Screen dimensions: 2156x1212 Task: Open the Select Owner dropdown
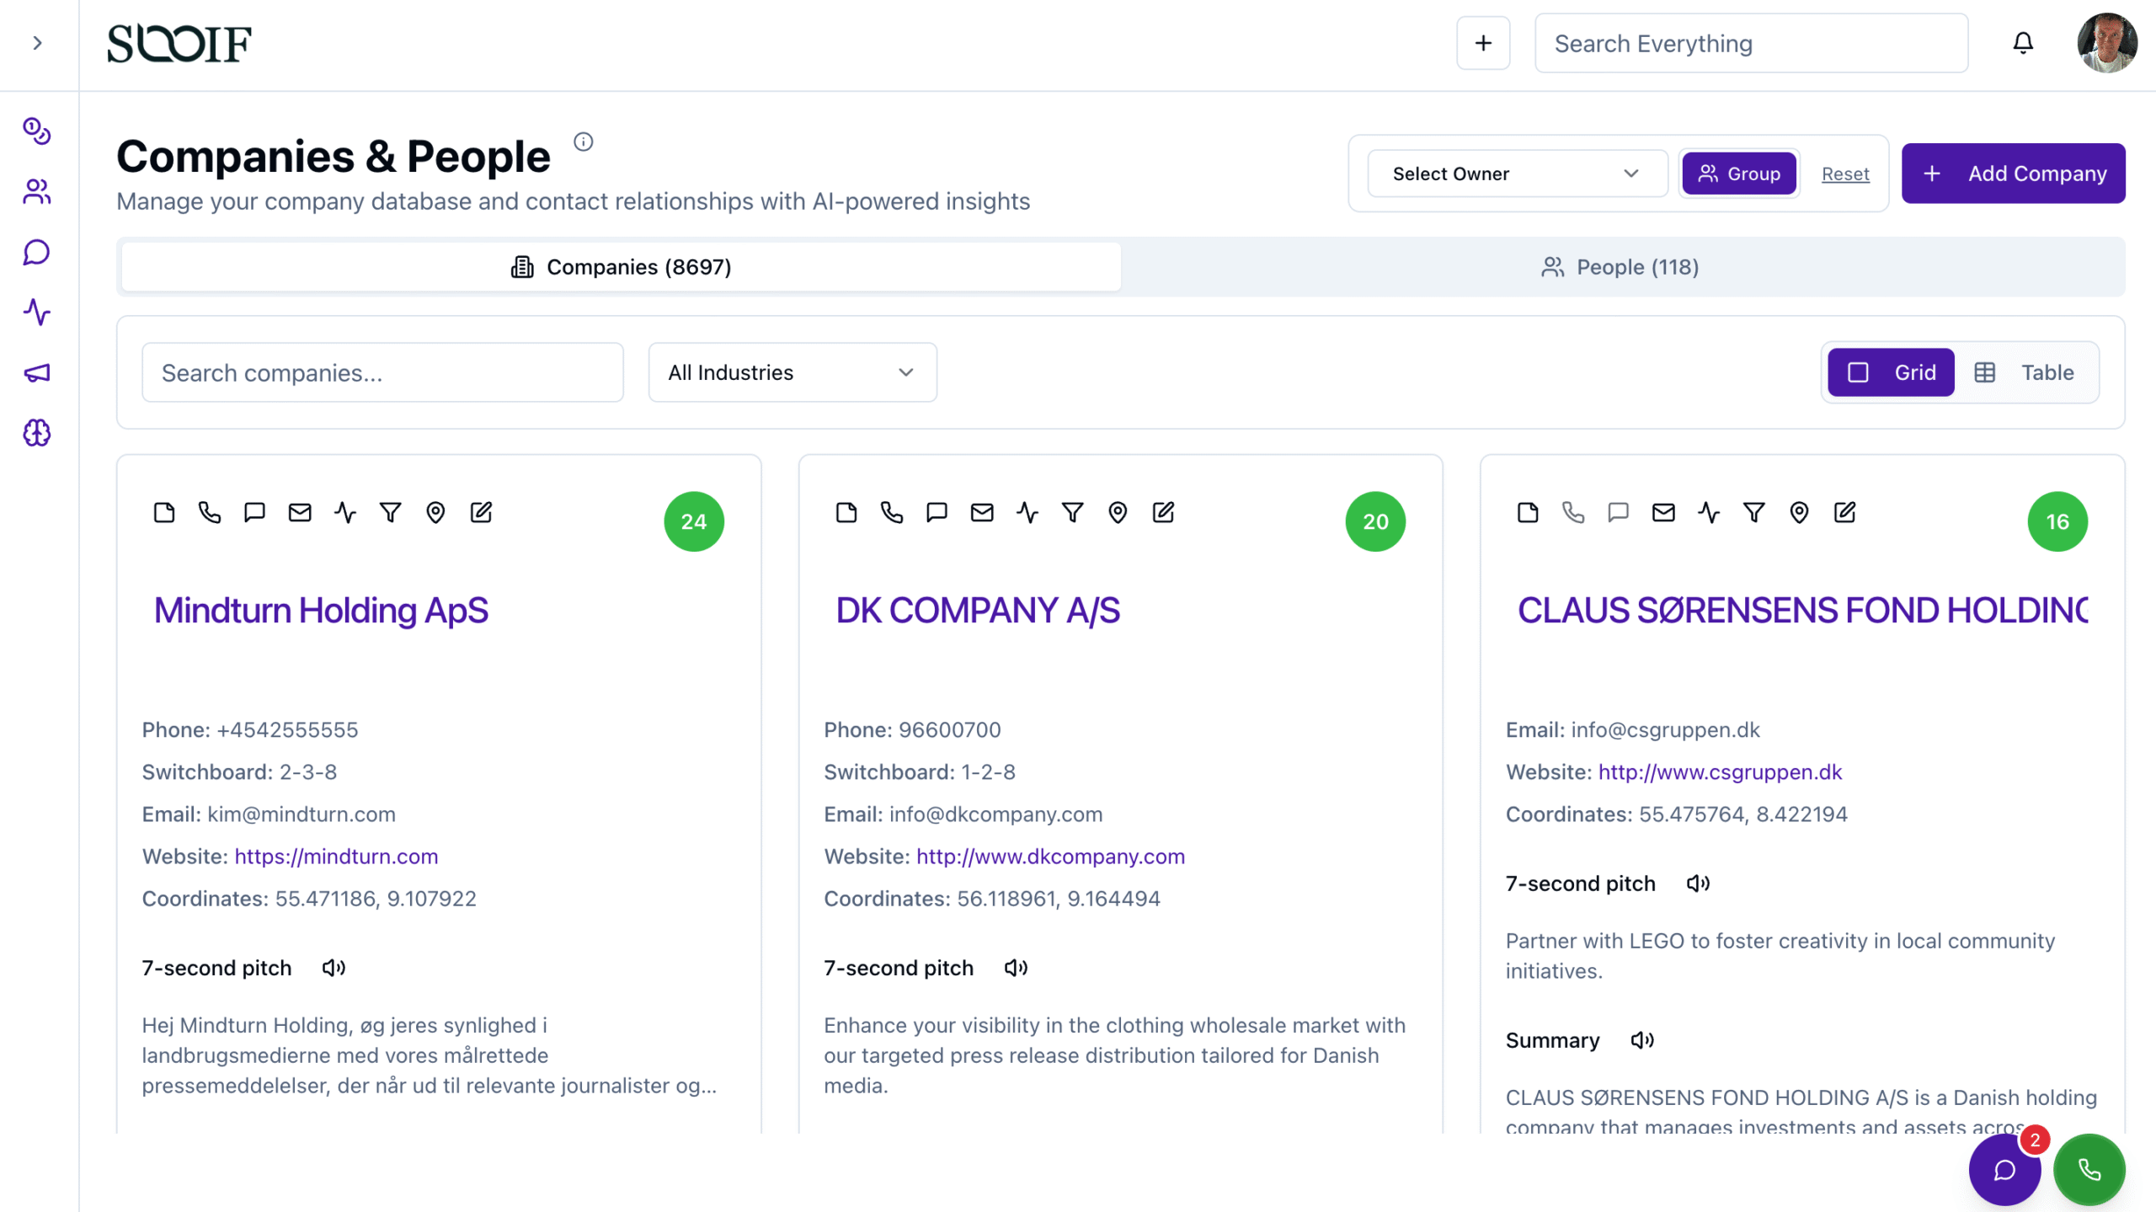[x=1516, y=174]
